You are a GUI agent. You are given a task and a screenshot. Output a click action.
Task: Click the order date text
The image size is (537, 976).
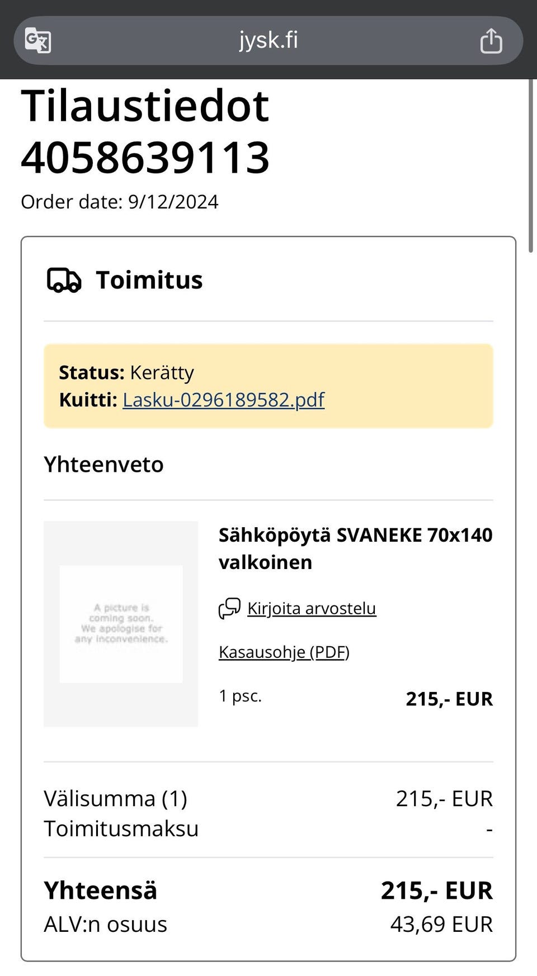[119, 202]
